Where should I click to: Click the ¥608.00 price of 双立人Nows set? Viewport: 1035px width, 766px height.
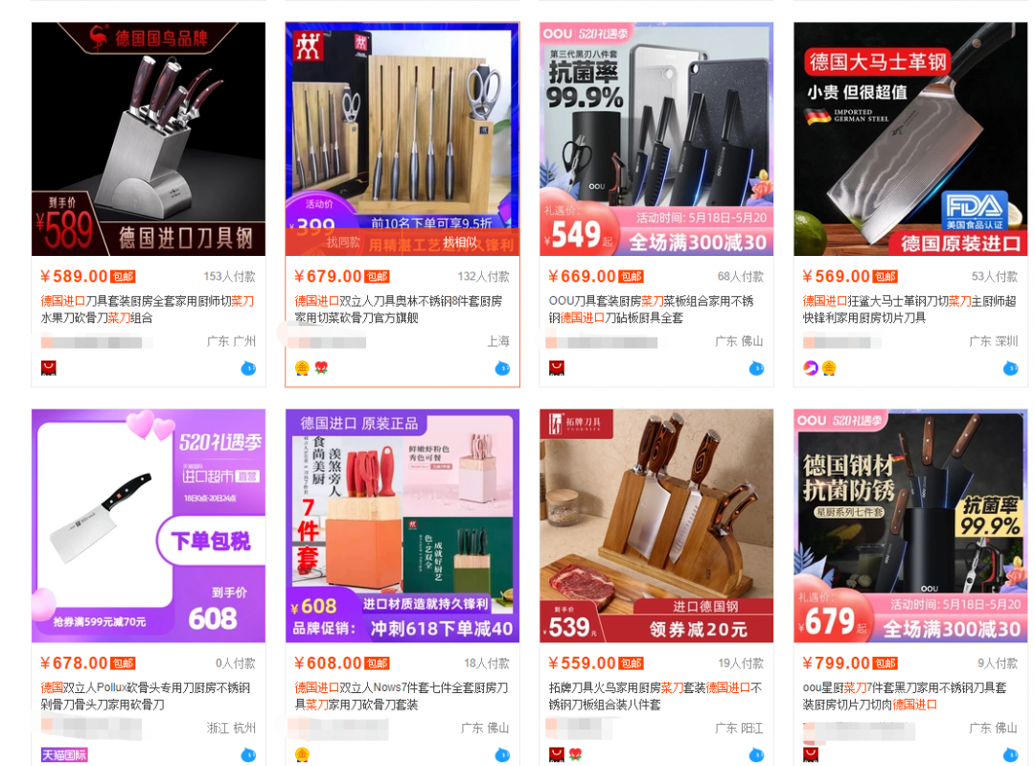pos(328,663)
